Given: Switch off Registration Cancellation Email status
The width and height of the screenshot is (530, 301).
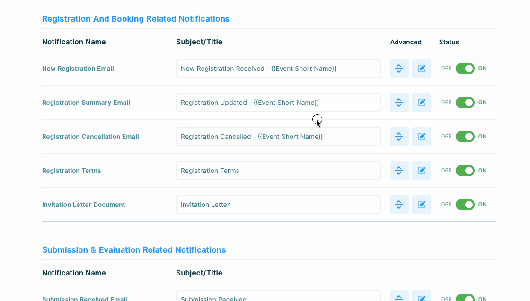Looking at the screenshot, I should point(465,137).
